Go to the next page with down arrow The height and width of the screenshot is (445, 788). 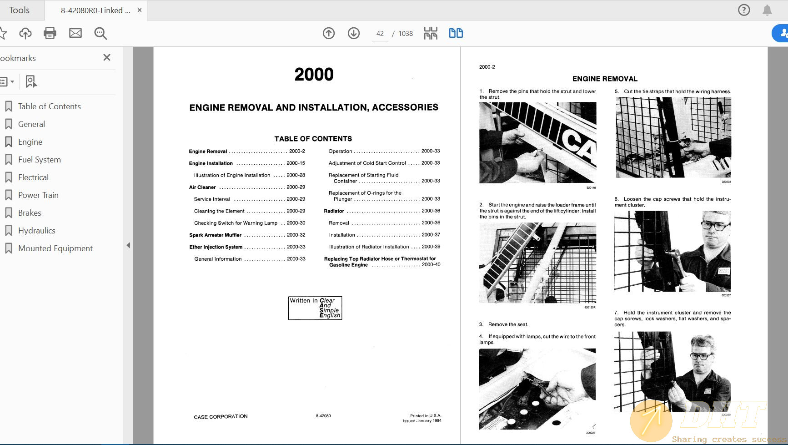point(353,33)
